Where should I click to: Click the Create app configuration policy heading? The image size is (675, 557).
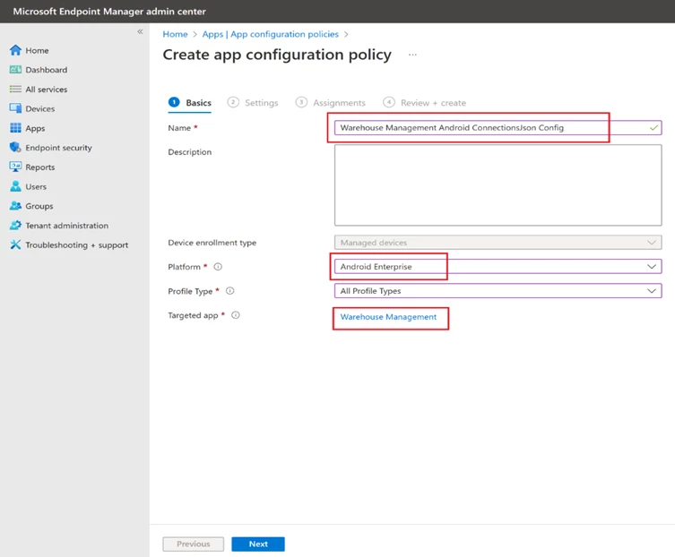click(277, 55)
